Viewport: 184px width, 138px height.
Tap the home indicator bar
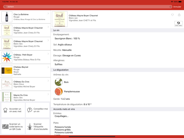[x=92, y=137]
